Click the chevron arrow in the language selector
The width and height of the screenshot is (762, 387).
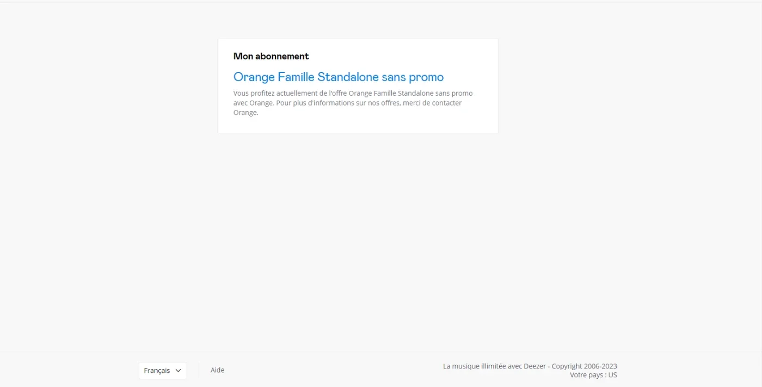178,371
